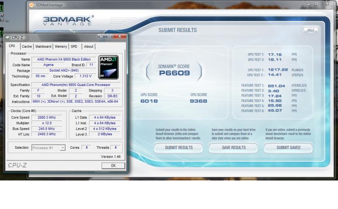Click the 3DMarkVantage title bar icon

[31, 5]
